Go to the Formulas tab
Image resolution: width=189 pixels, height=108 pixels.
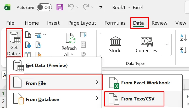(115, 23)
